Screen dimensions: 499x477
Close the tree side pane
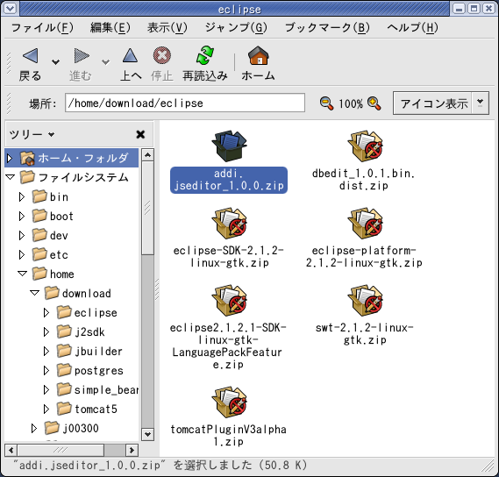click(140, 135)
